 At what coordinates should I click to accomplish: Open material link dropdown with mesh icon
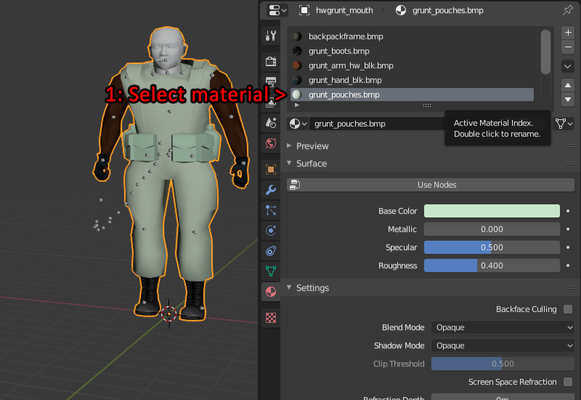click(x=564, y=124)
